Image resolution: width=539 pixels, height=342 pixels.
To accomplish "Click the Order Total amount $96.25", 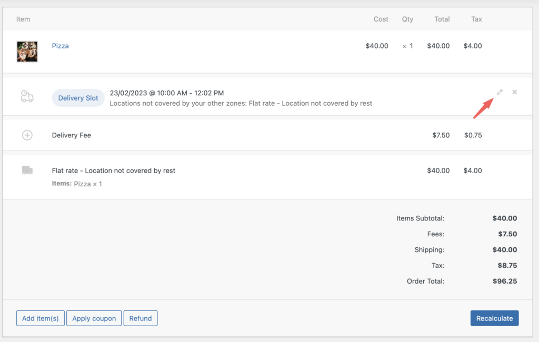I will coord(505,281).
